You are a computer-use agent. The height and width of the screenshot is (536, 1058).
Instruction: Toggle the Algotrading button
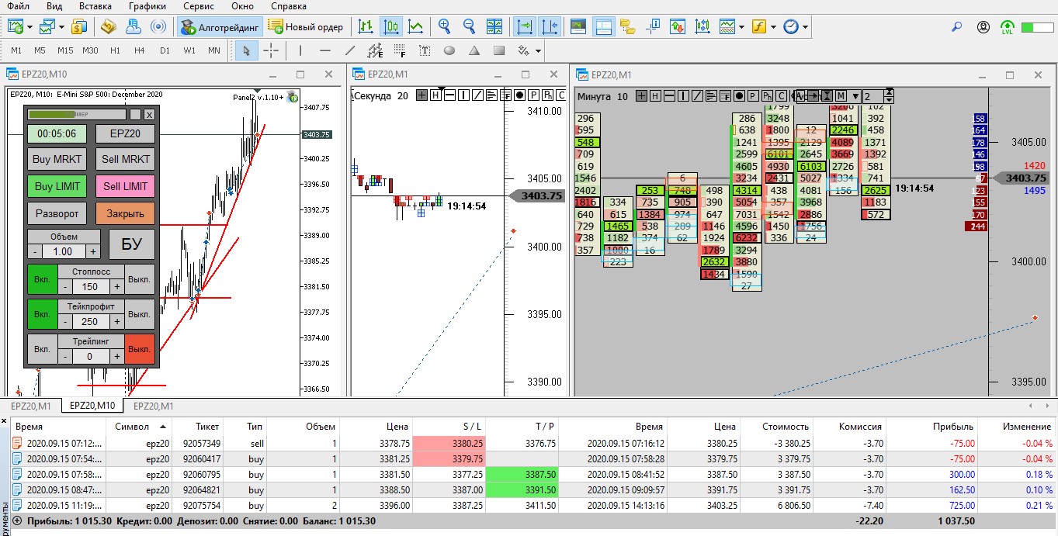tap(220, 26)
